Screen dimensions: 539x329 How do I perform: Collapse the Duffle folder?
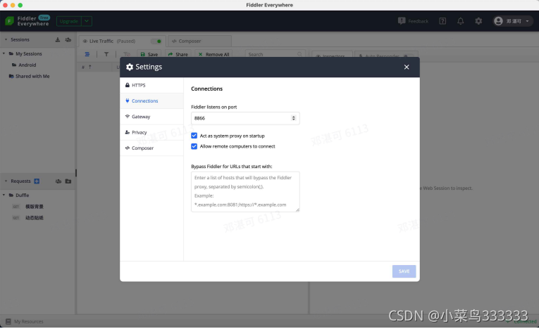pos(4,195)
